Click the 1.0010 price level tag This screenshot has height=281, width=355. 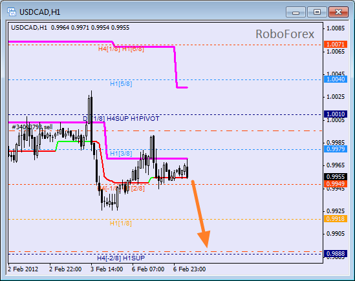click(336, 114)
